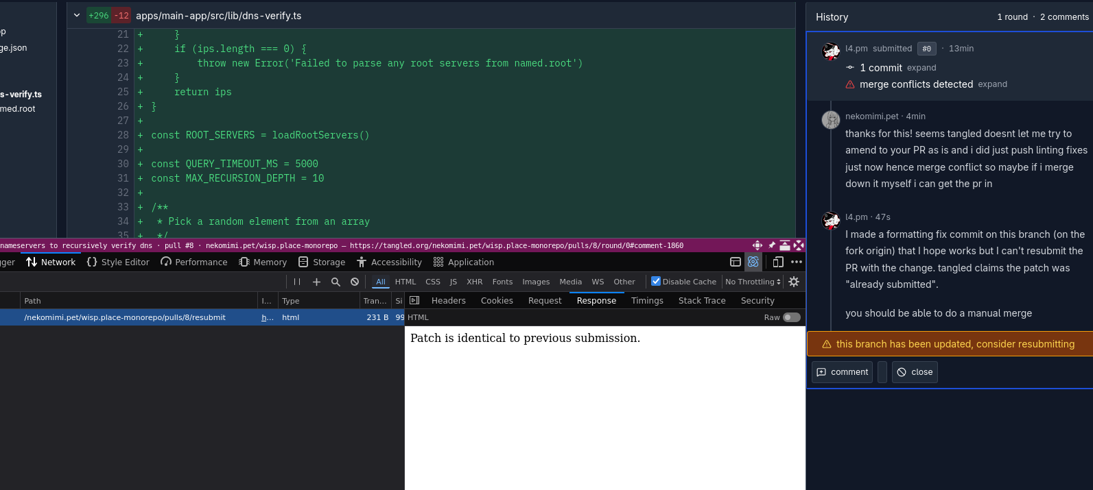Collapse the dns-verify.ts file diff
1093x490 pixels.
click(77, 15)
